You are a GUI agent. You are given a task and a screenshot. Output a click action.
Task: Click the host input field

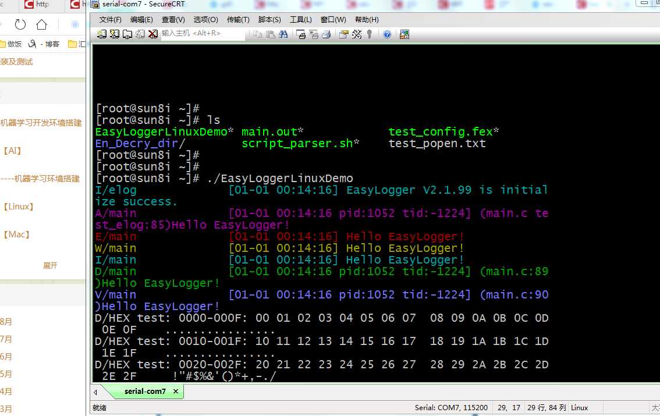pyautogui.click(x=203, y=34)
